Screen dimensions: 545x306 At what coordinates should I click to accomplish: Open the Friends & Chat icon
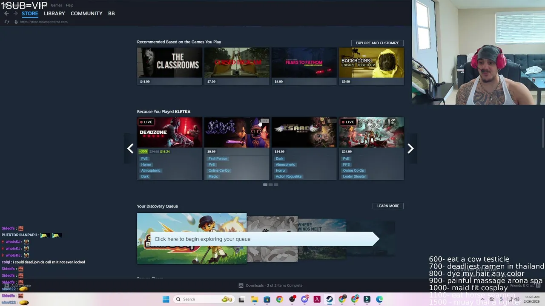coord(538,285)
